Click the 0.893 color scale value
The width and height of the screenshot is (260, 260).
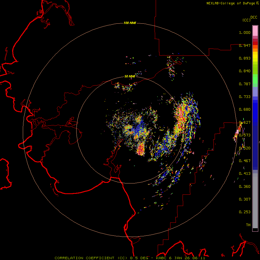tap(245, 58)
